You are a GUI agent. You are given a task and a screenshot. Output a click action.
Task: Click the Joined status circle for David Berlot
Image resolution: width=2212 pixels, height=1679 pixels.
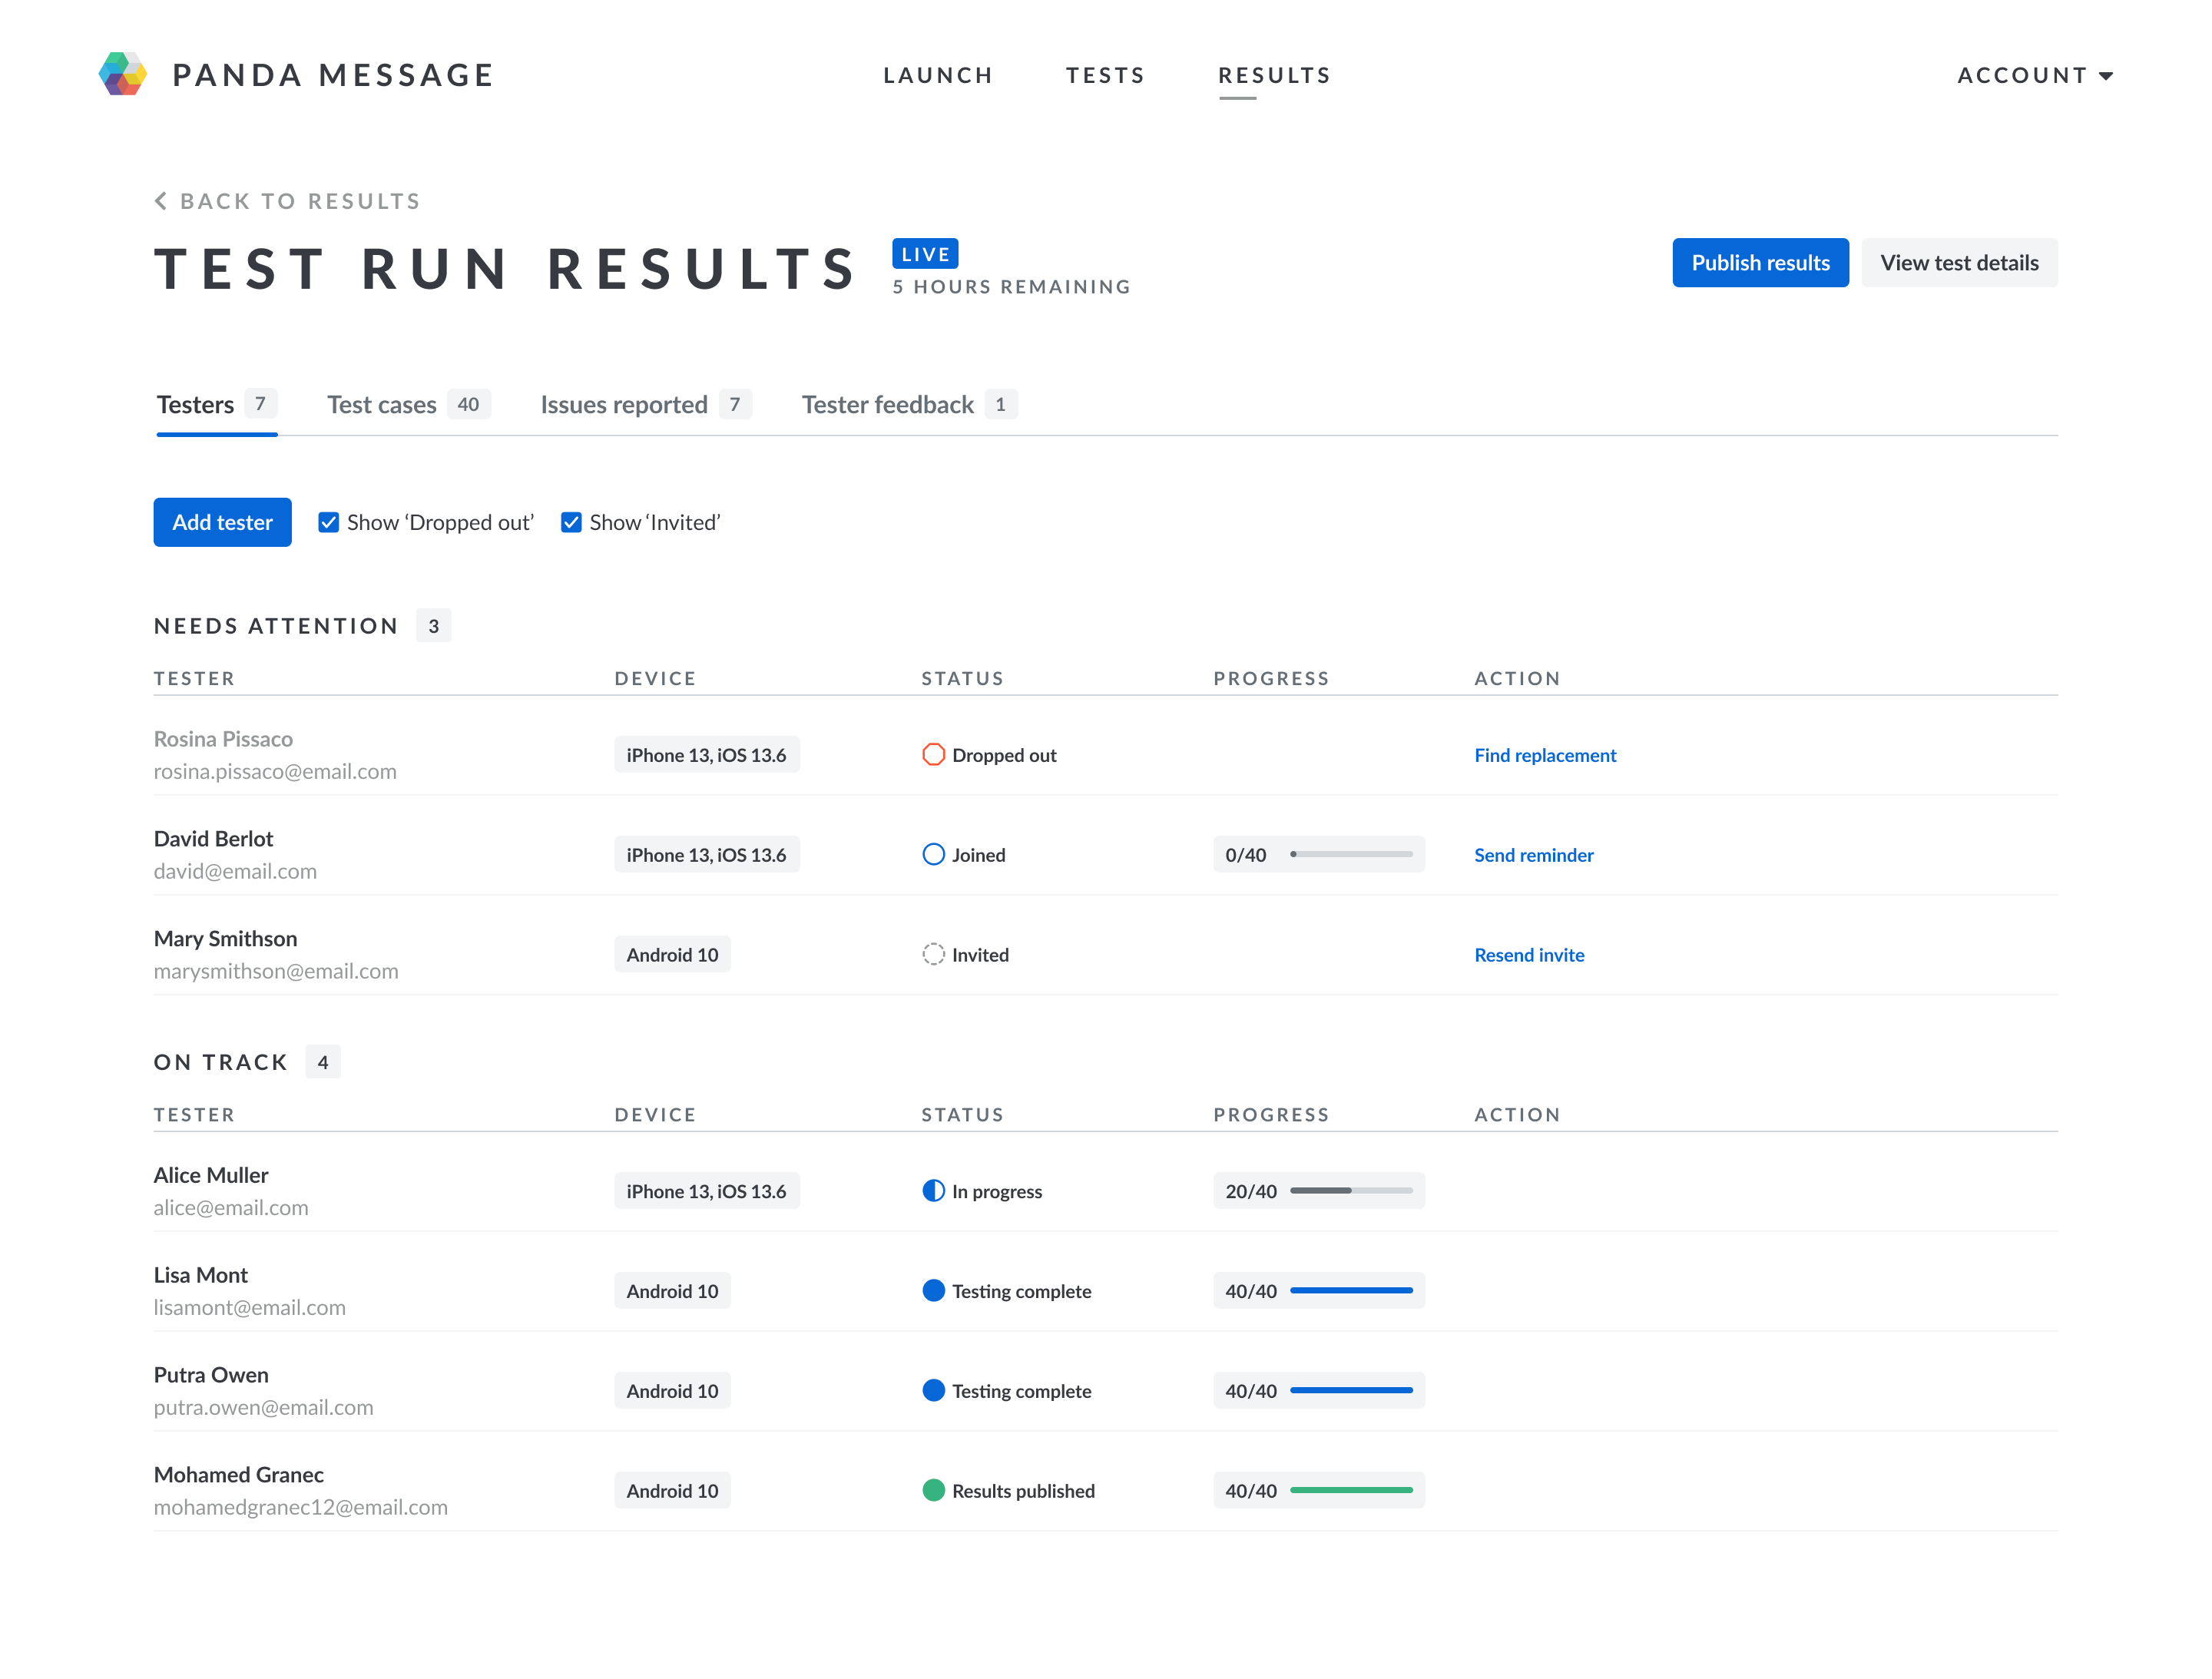tap(933, 854)
